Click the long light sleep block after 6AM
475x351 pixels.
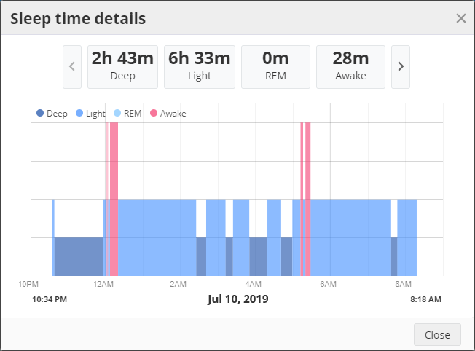click(350, 237)
